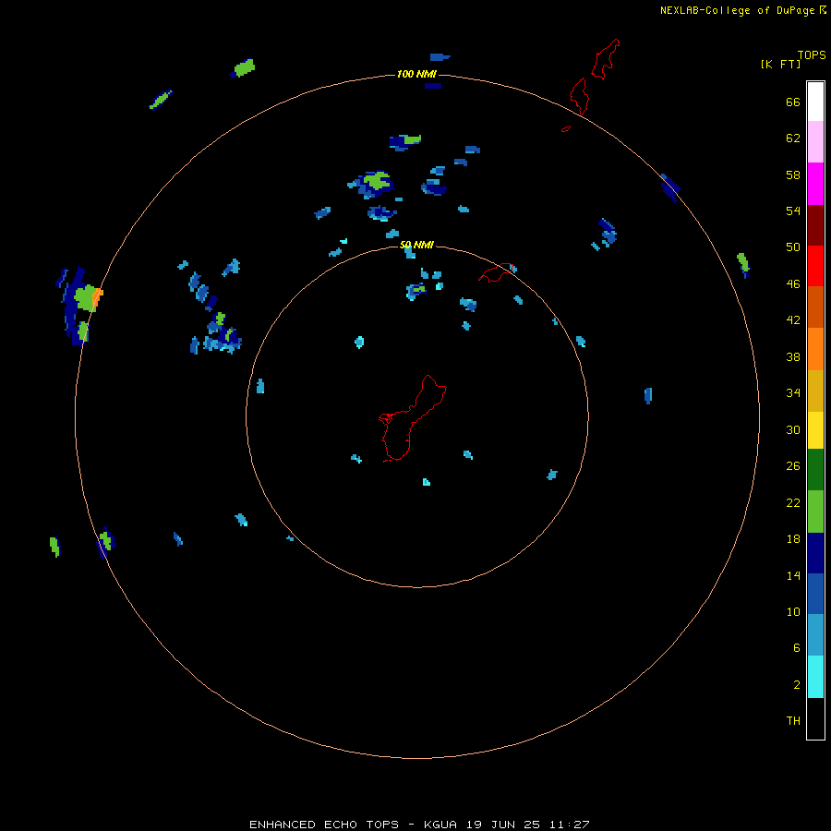Click the "46" scale label

coord(793,284)
